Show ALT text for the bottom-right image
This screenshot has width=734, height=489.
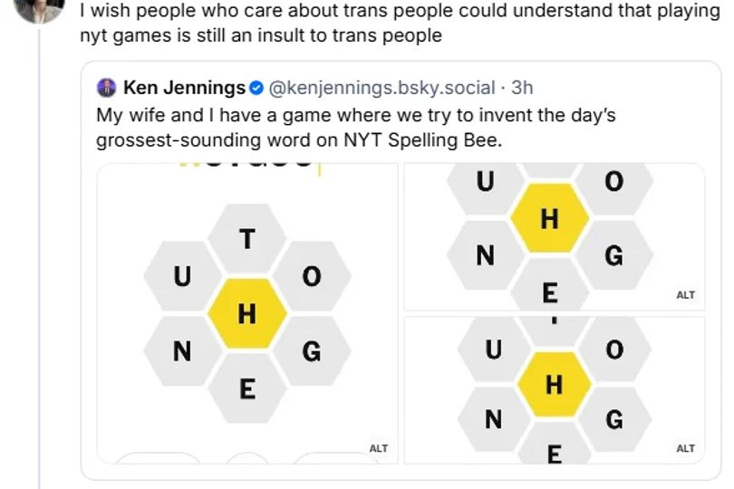tap(685, 448)
